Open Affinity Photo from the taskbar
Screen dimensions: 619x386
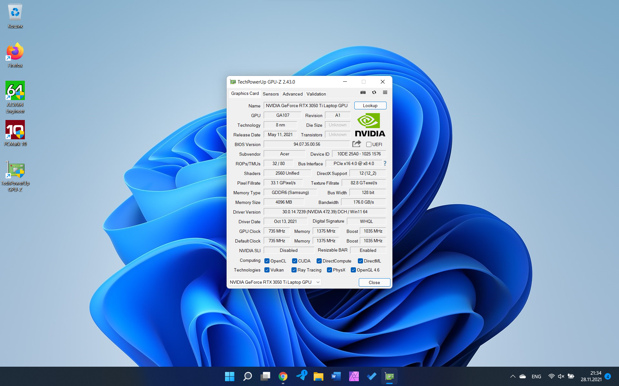pos(354,376)
